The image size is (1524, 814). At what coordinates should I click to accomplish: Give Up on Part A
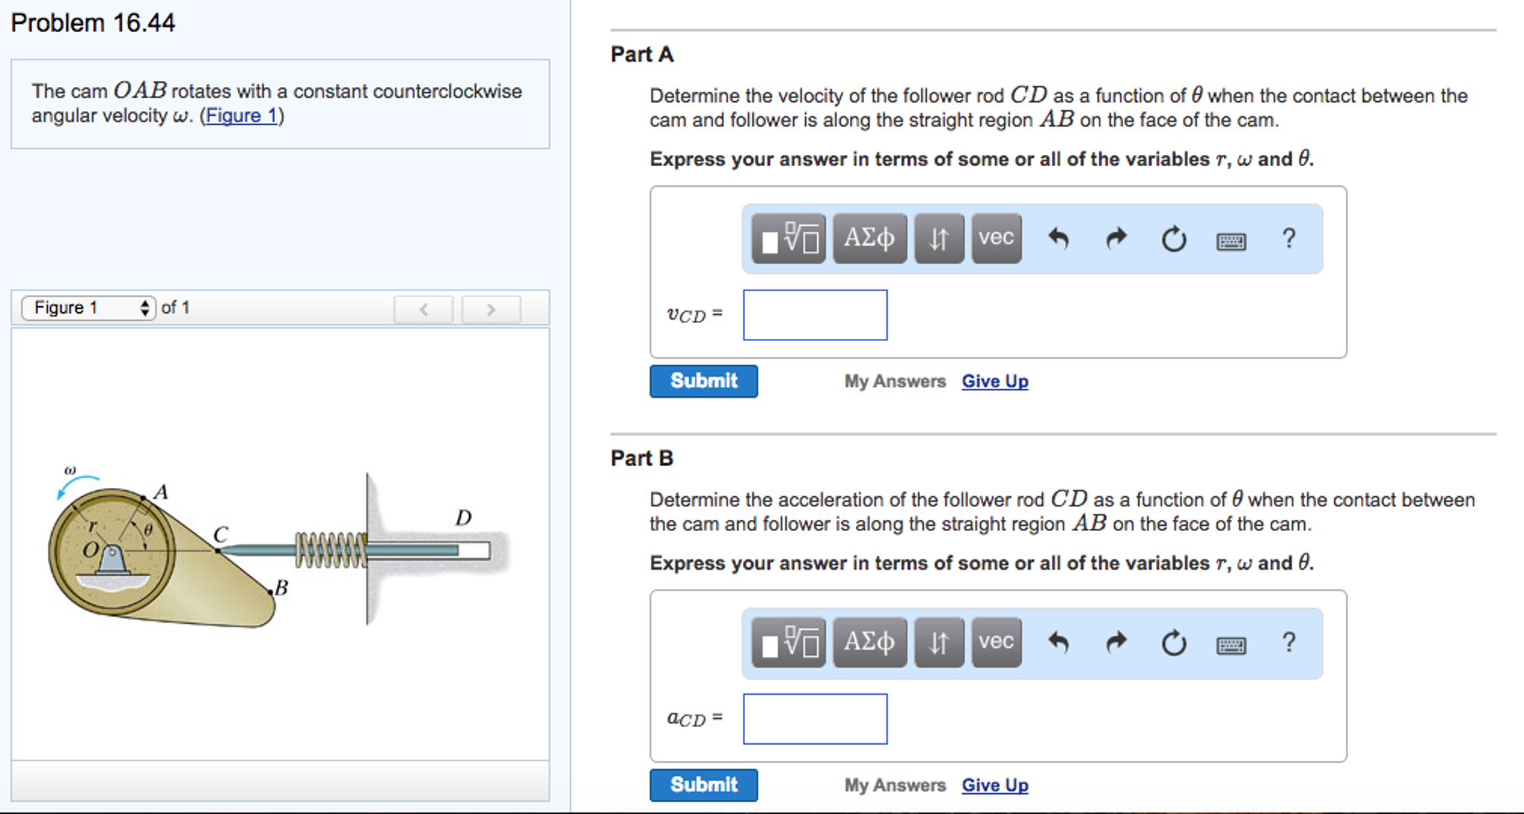tap(994, 381)
